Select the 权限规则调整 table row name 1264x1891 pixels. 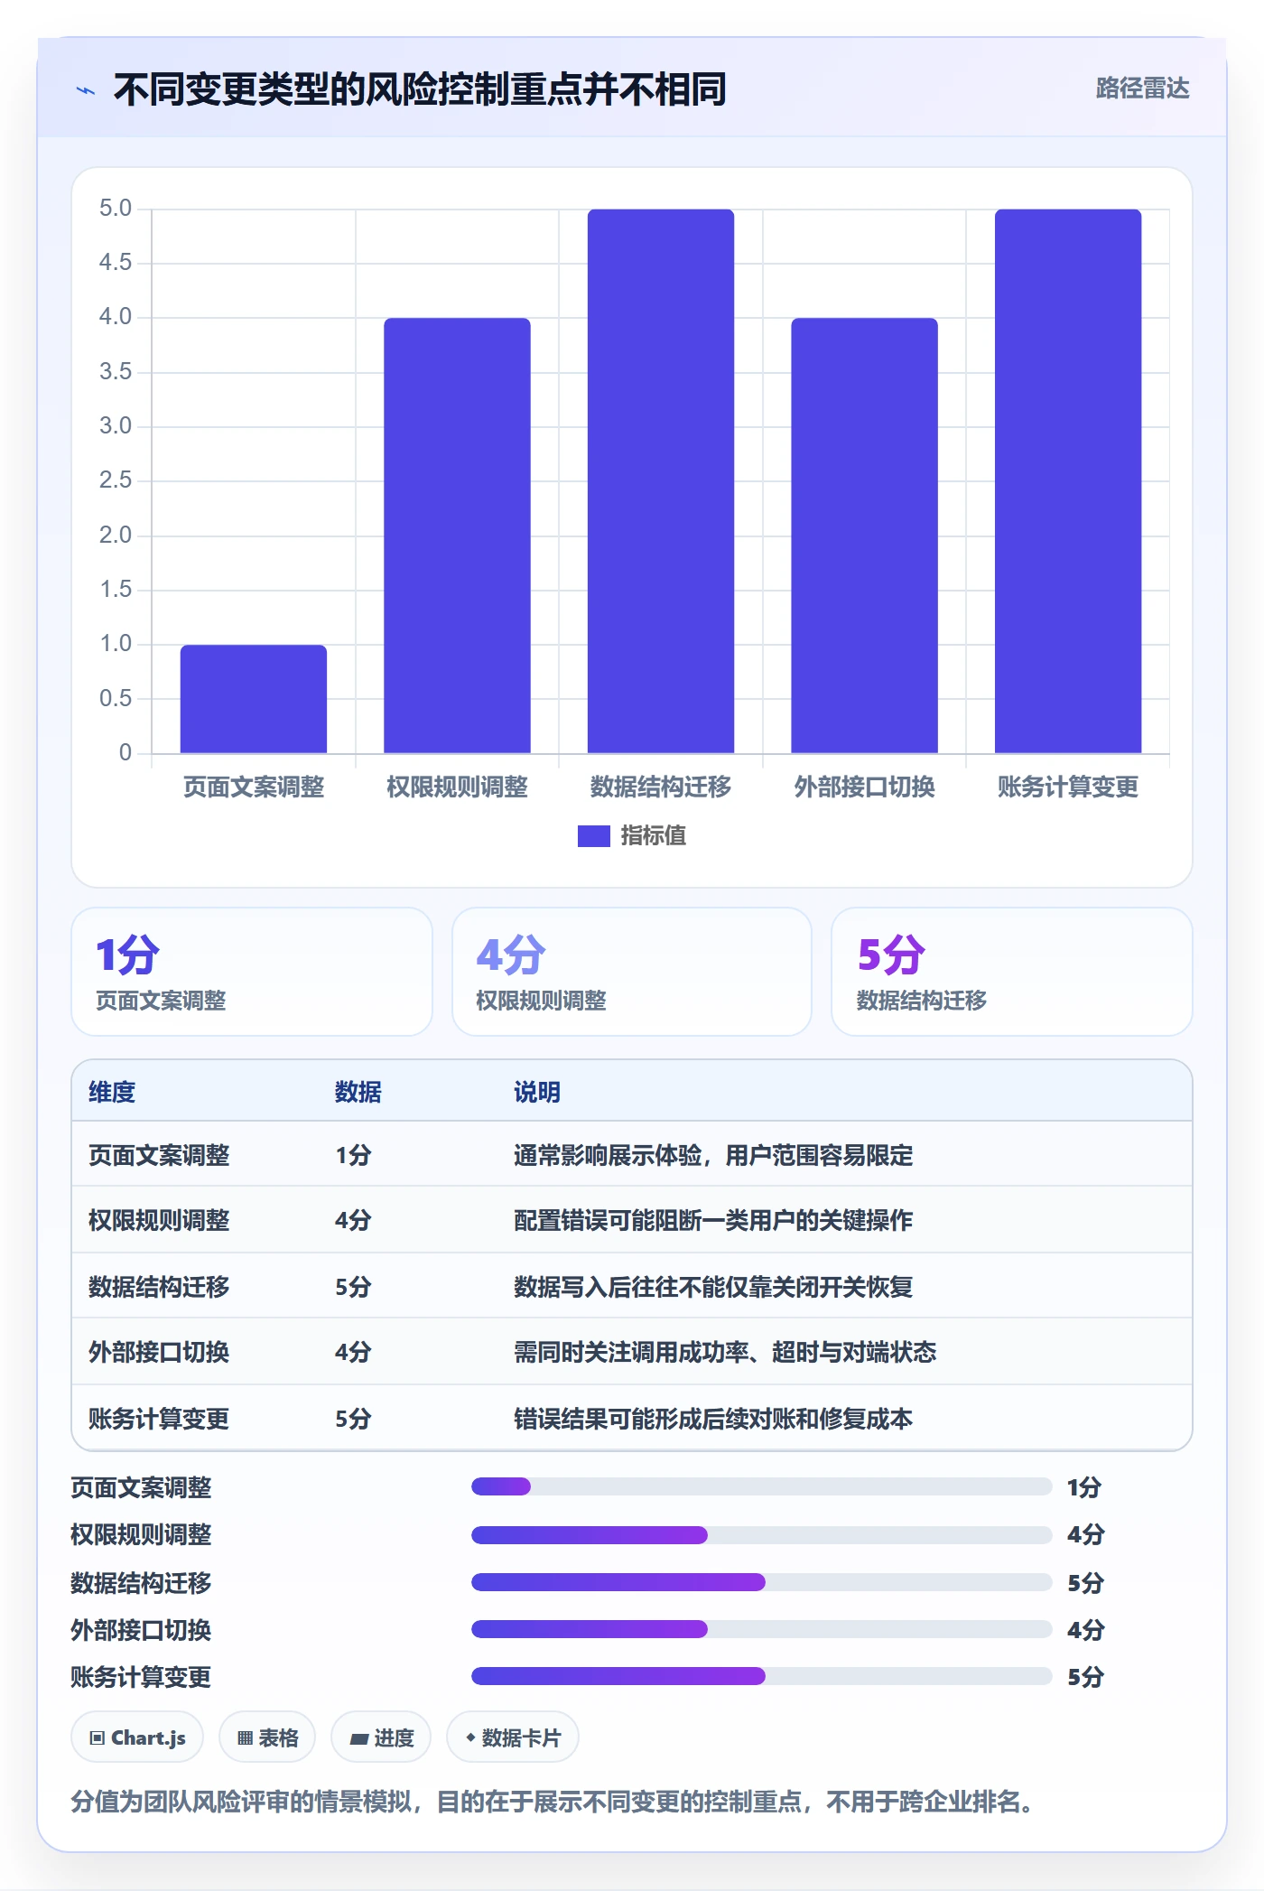(159, 1221)
